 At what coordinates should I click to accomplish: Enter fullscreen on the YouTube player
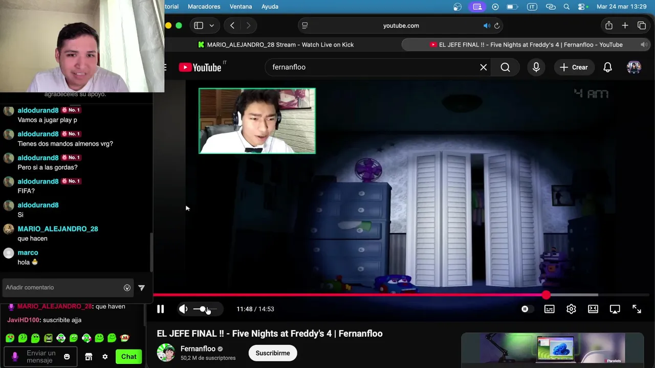point(637,309)
